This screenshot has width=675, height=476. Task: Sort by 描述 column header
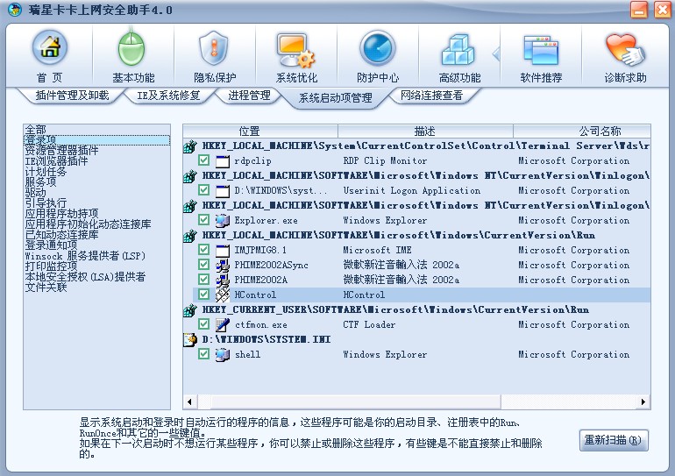click(425, 131)
